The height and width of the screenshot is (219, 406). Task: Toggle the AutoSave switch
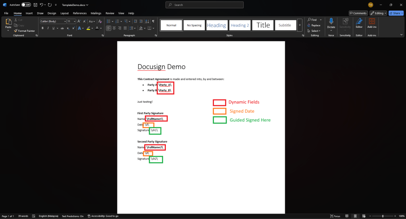(x=26, y=5)
